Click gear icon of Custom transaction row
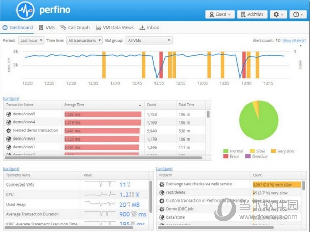The width and height of the screenshot is (310, 232). coord(162,201)
